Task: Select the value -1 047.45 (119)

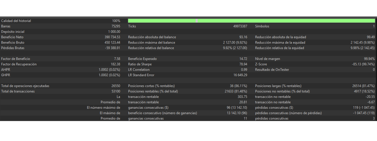Action: (x=364, y=113)
